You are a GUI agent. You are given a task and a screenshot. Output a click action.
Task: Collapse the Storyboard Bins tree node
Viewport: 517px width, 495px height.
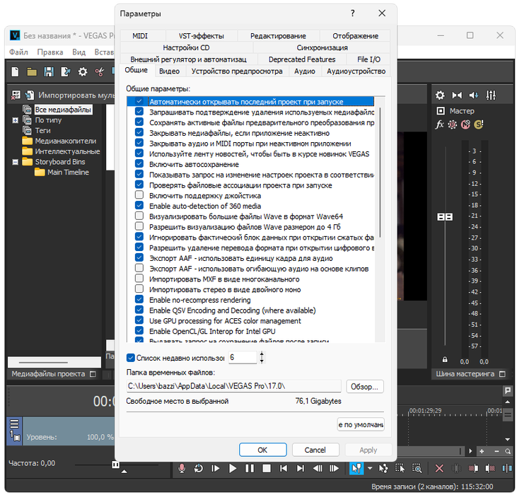point(16,162)
